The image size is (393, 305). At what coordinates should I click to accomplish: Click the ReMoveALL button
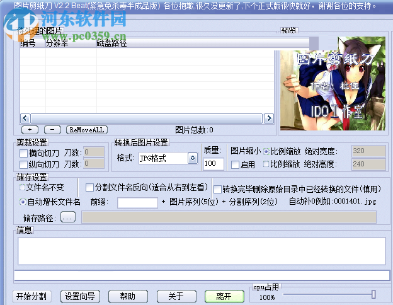coord(87,130)
